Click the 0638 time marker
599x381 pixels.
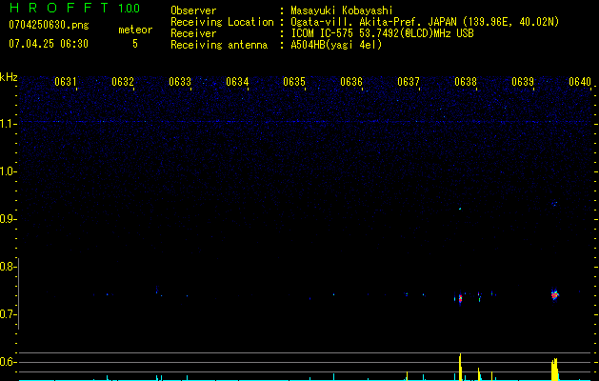point(466,82)
